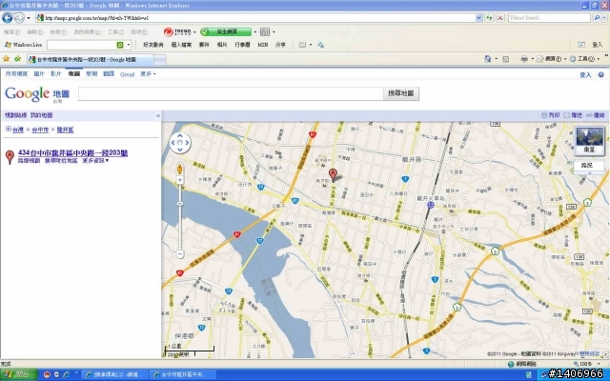The image size is (610, 381).
Task: Open the dropdown arrow next to Windows Live search
Action: coord(129,45)
